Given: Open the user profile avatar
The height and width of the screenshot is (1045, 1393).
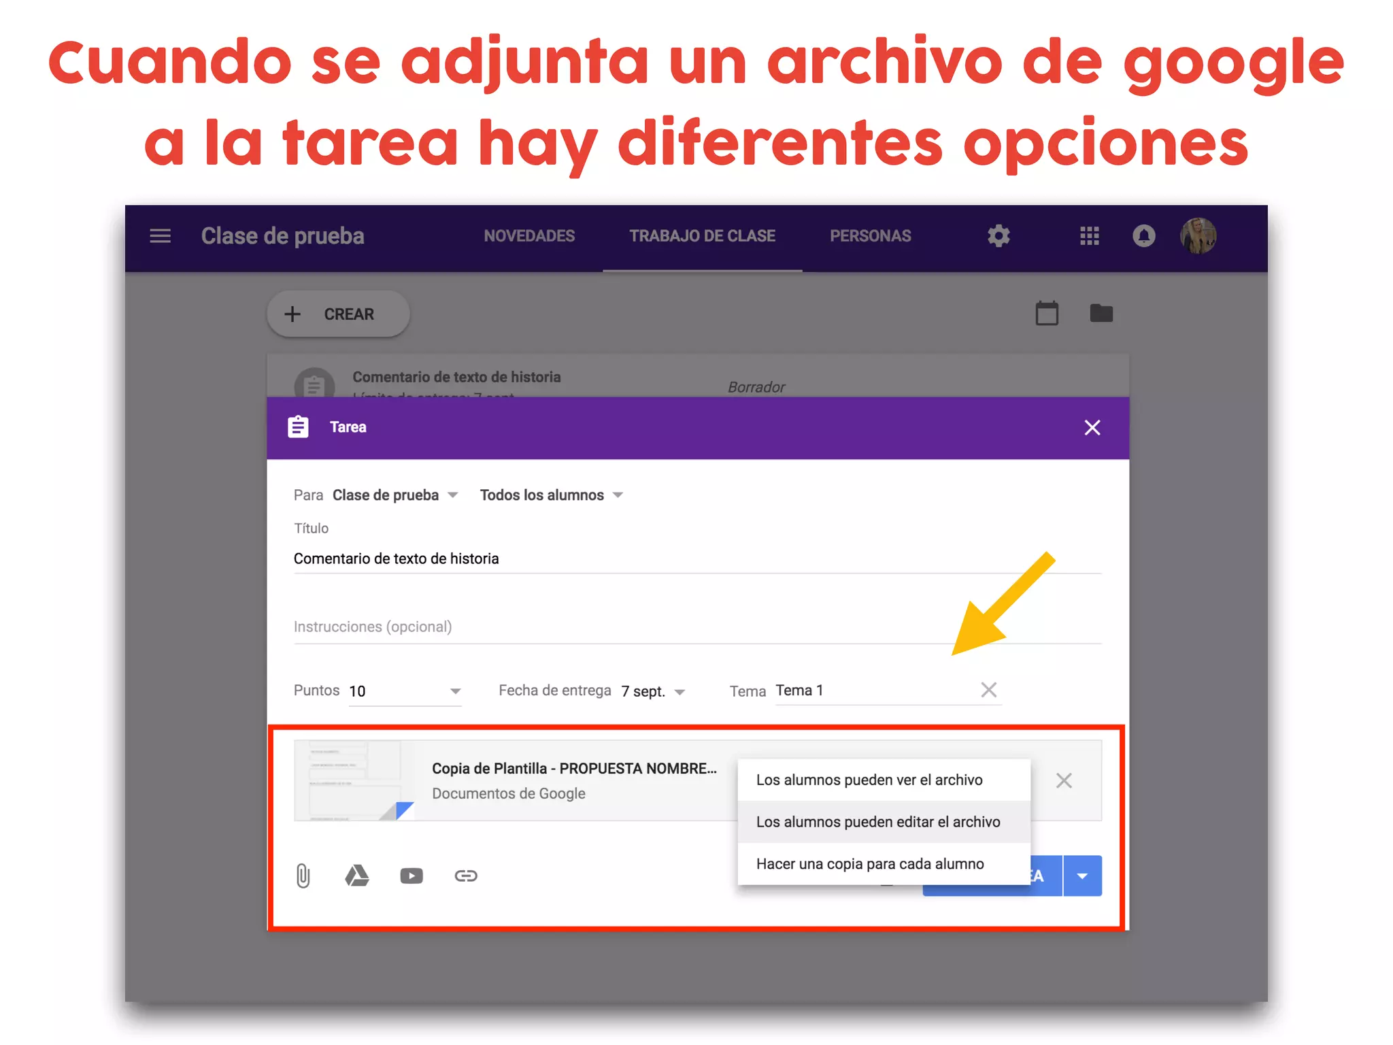Looking at the screenshot, I should [1198, 236].
